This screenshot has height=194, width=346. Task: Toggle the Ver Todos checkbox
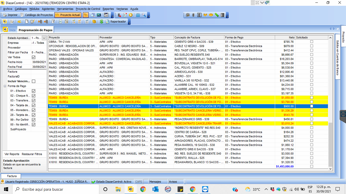pos(33,57)
